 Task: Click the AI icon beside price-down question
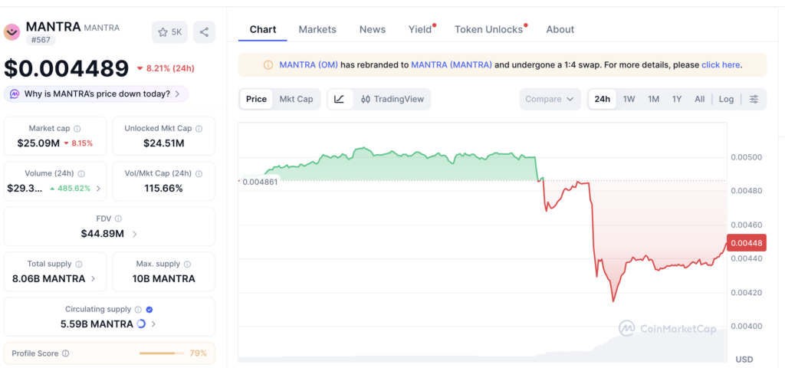[x=15, y=94]
